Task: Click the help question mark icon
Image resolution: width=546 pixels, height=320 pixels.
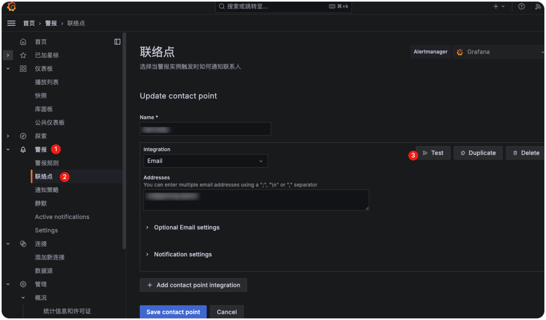Action: click(522, 6)
